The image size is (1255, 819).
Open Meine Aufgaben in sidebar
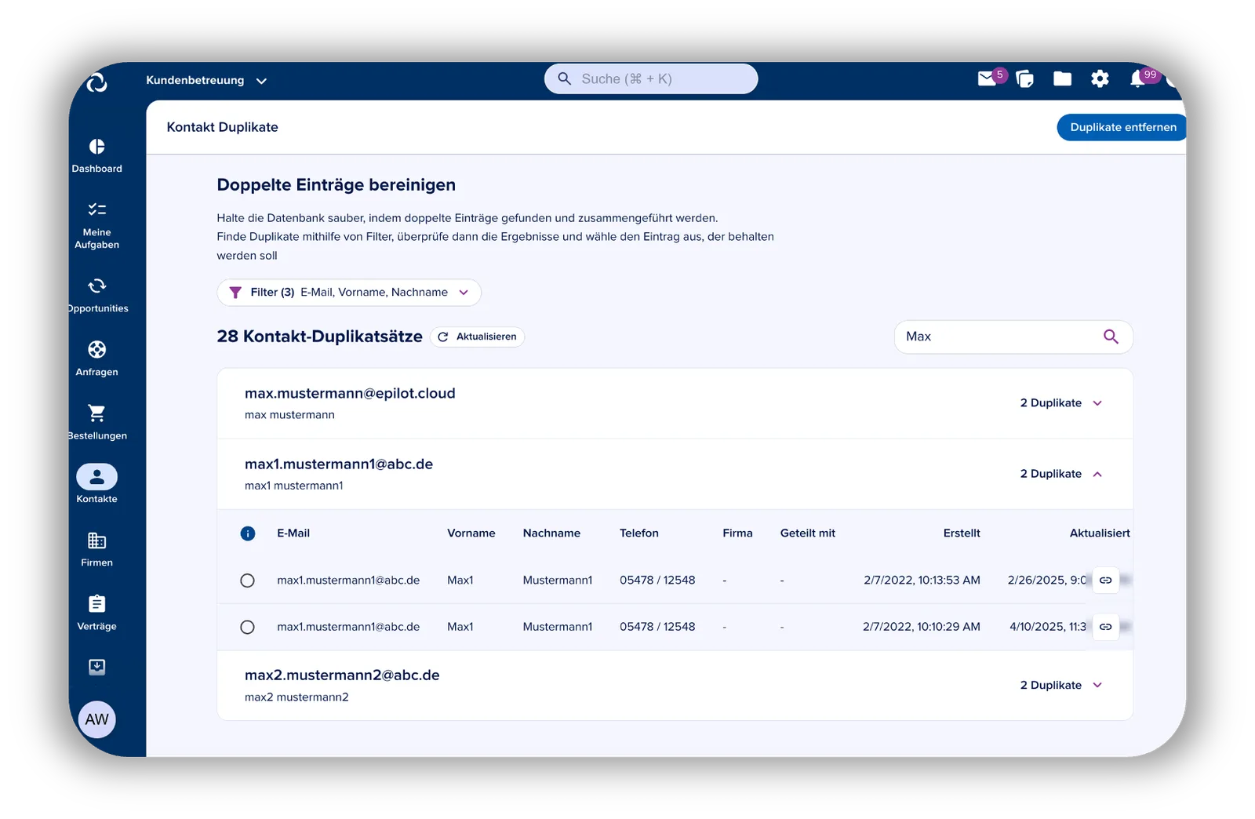coord(97,225)
